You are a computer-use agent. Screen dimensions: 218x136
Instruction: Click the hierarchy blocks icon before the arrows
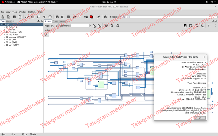point(202,26)
